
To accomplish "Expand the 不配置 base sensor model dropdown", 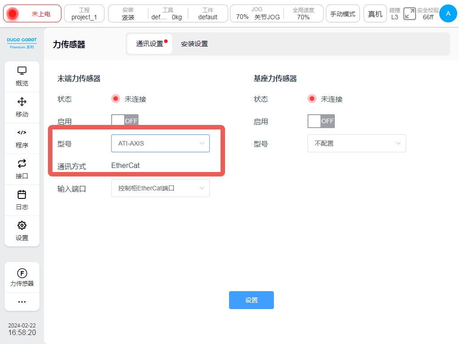I will pyautogui.click(x=356, y=143).
